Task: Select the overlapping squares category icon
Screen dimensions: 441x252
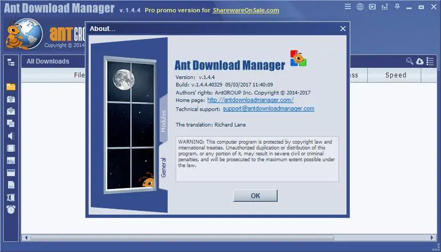Action: pyautogui.click(x=11, y=123)
